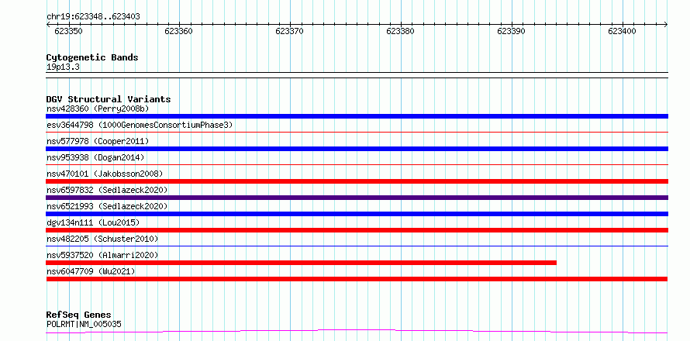
Task: Click the thin blue line for nsv482205
Action: click(357, 246)
